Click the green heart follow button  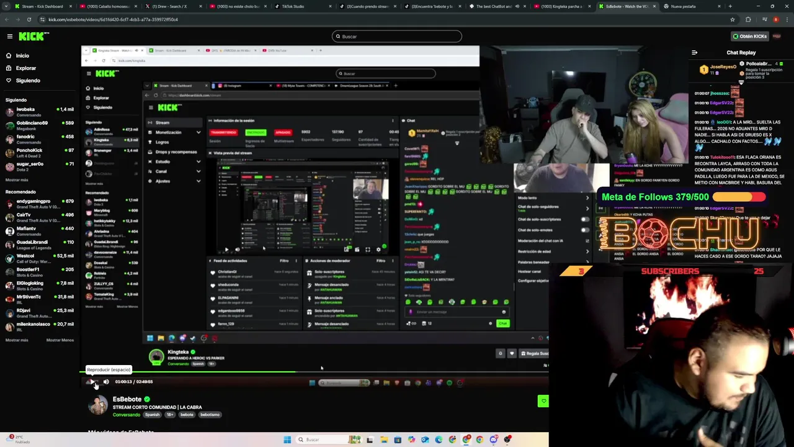tap(543, 401)
